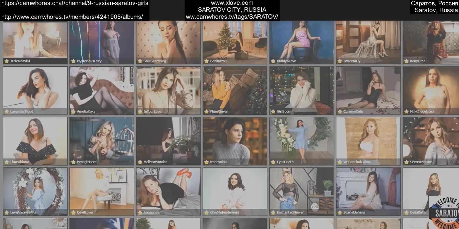Click the CarmenCute name label

(x=353, y=111)
